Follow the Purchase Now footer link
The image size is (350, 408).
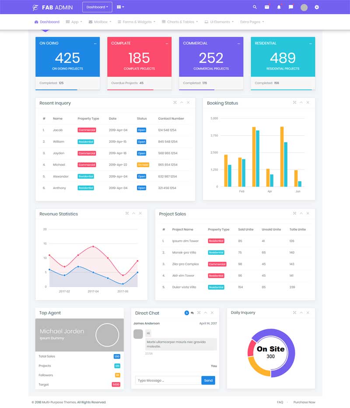pos(304,402)
